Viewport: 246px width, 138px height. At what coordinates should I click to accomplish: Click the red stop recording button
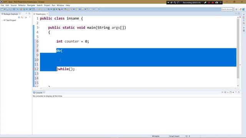click(213, 3)
